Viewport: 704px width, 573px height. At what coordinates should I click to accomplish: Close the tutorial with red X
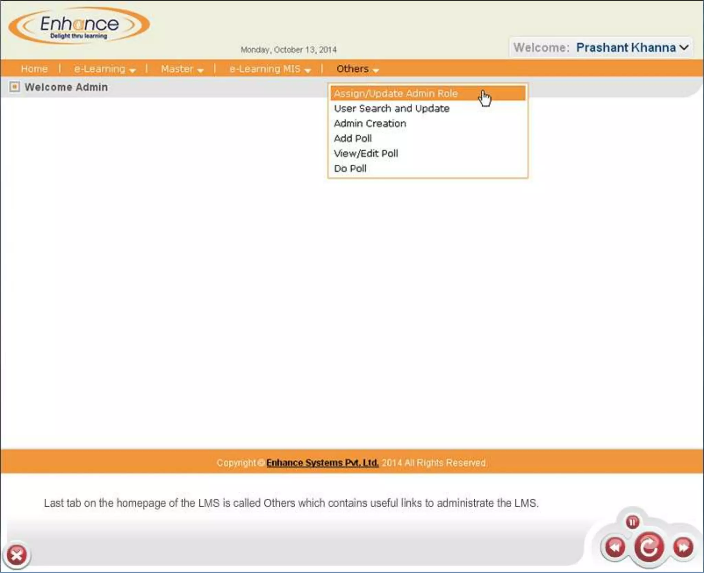pyautogui.click(x=16, y=555)
